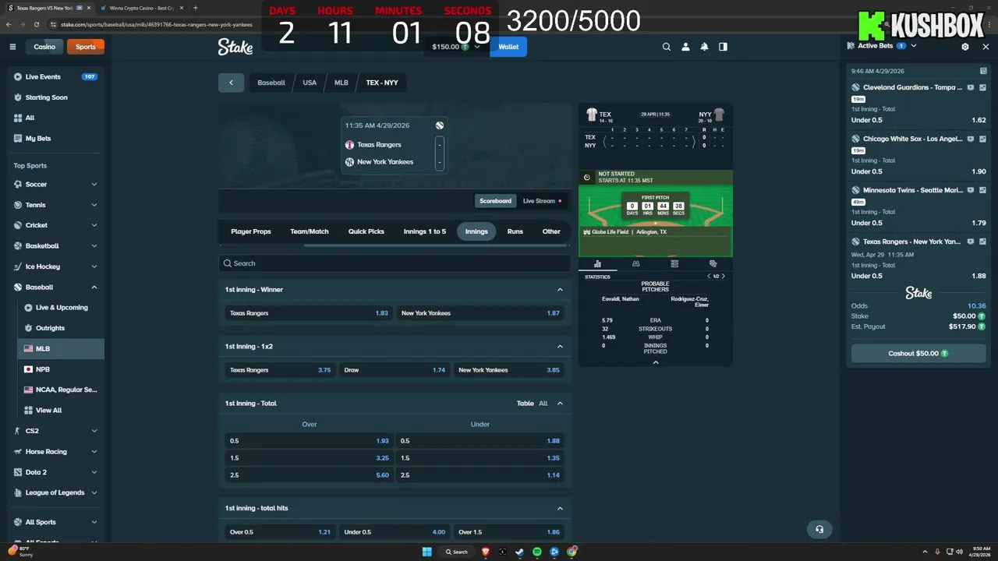This screenshot has width=998, height=561.
Task: Open the hamburger sidebar menu
Action: click(12, 47)
